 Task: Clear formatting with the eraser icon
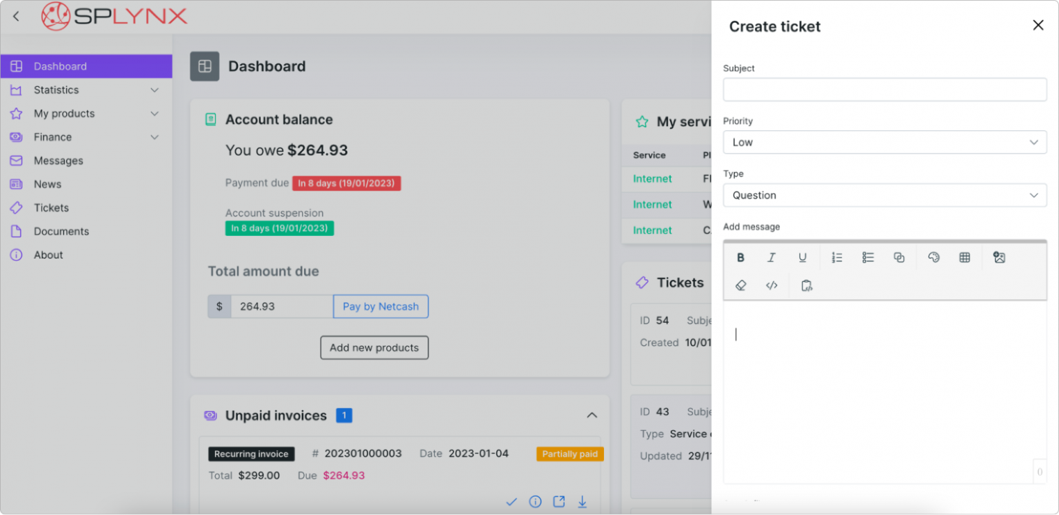(740, 285)
